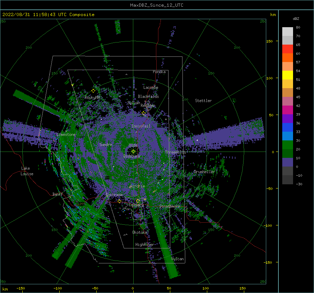Click the timestamp 2022/08/31 11:58:43 UTC Composite

(48, 15)
